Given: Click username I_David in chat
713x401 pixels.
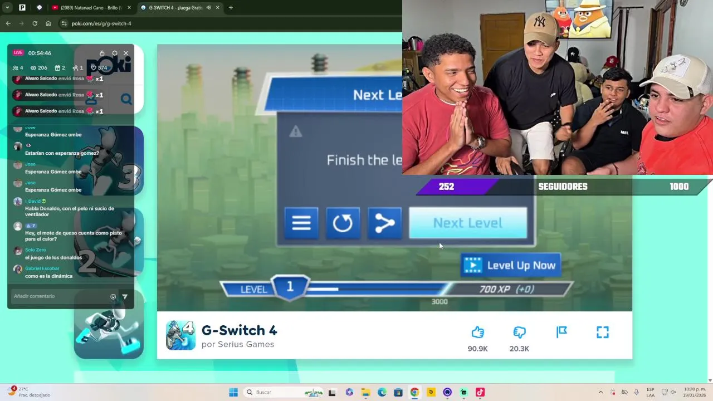Looking at the screenshot, I should (x=33, y=201).
